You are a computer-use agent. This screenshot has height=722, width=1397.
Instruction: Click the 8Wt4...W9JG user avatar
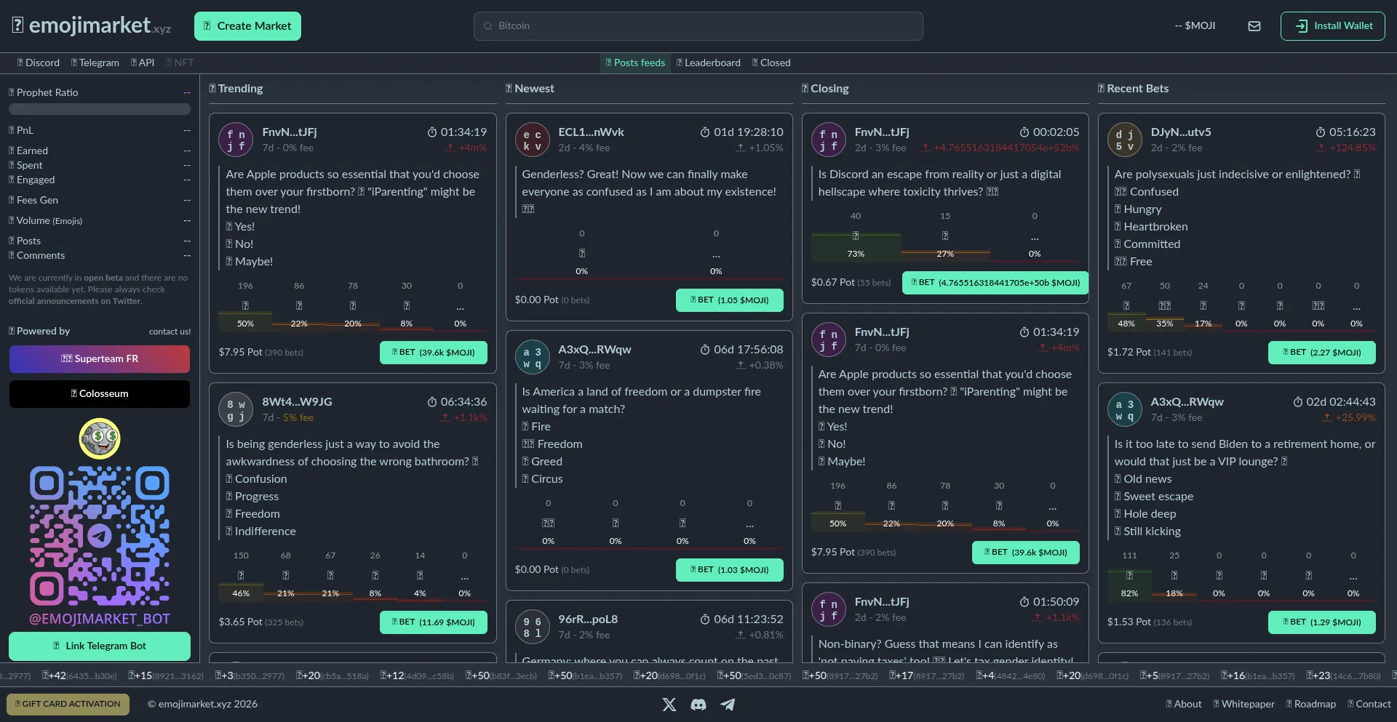coord(236,409)
